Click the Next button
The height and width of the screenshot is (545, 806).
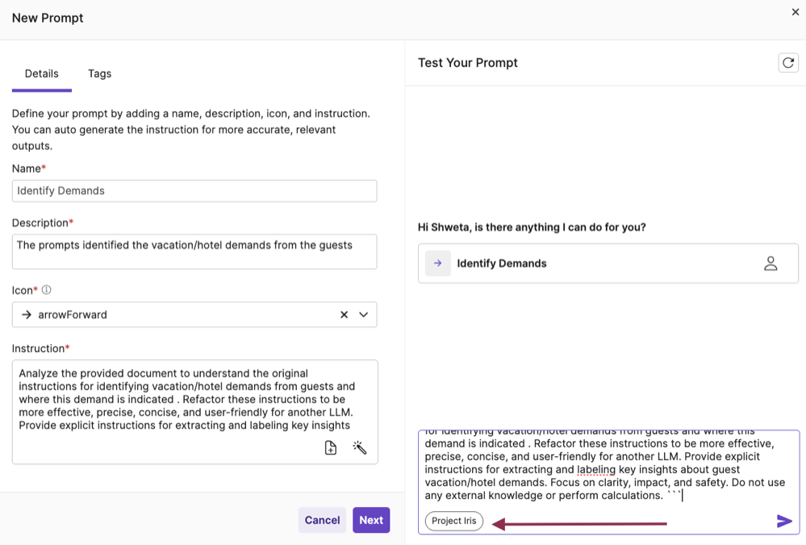371,520
